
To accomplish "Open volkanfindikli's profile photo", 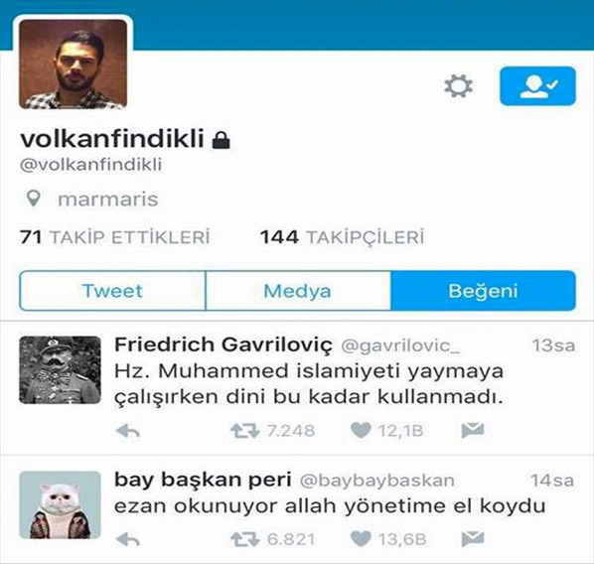I will coord(74,65).
